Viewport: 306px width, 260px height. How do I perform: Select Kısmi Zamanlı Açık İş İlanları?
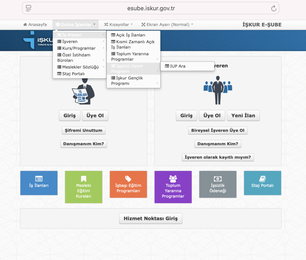[134, 44]
